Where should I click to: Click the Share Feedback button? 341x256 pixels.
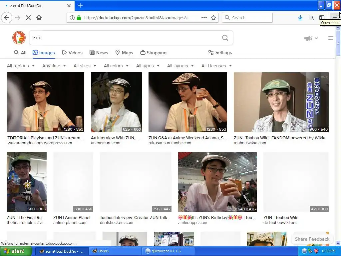tap(312, 239)
